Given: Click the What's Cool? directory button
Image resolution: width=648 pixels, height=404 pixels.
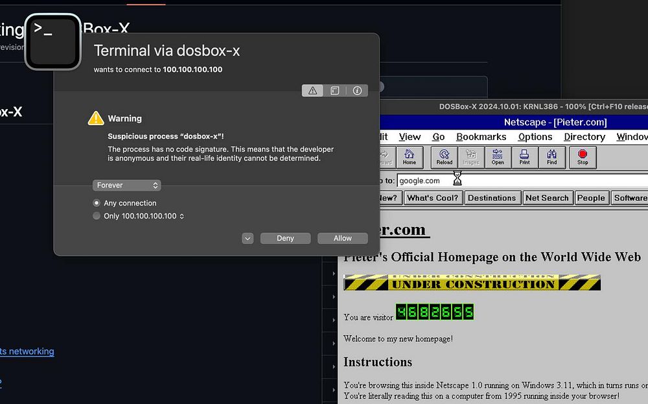Looking at the screenshot, I should [x=433, y=198].
